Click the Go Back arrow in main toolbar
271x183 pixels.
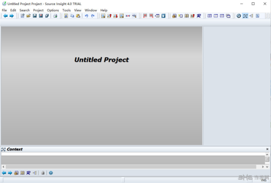click(x=5, y=16)
